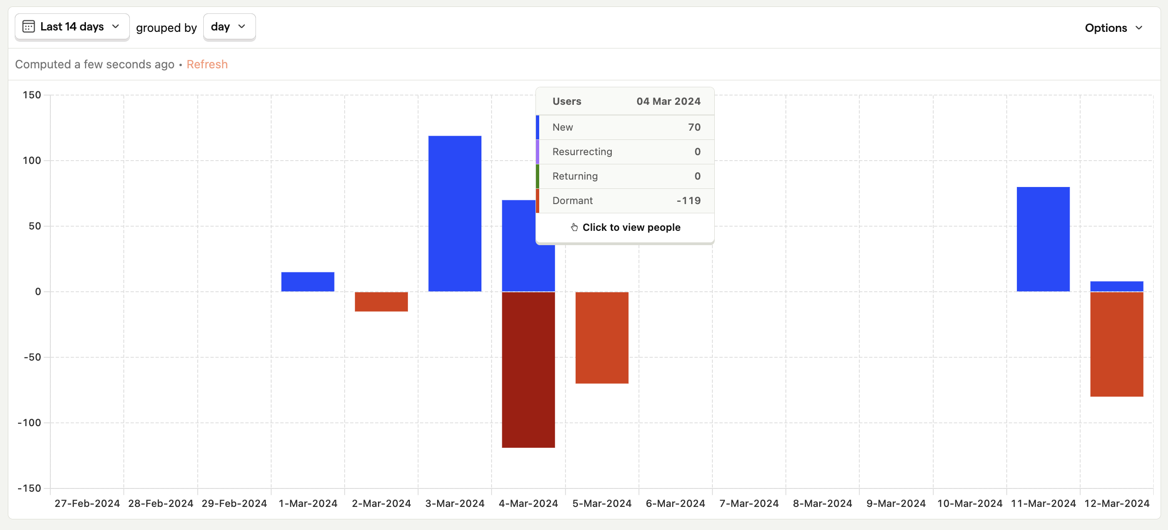
Task: Click the New row in the tooltip
Action: (x=625, y=127)
